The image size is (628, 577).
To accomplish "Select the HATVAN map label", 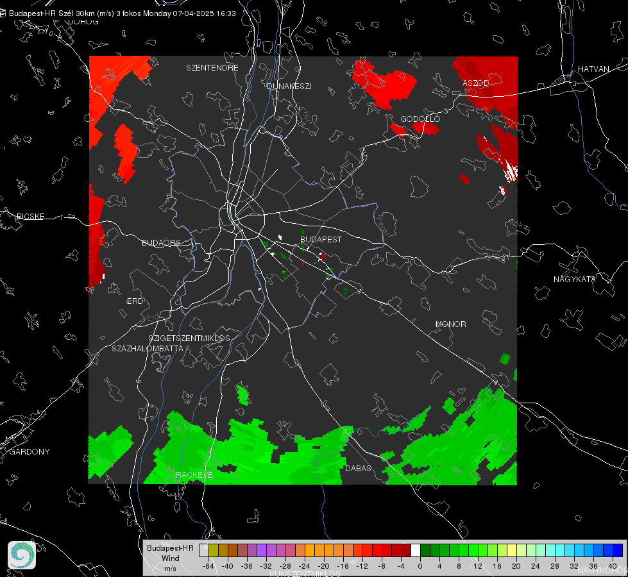I will [593, 69].
